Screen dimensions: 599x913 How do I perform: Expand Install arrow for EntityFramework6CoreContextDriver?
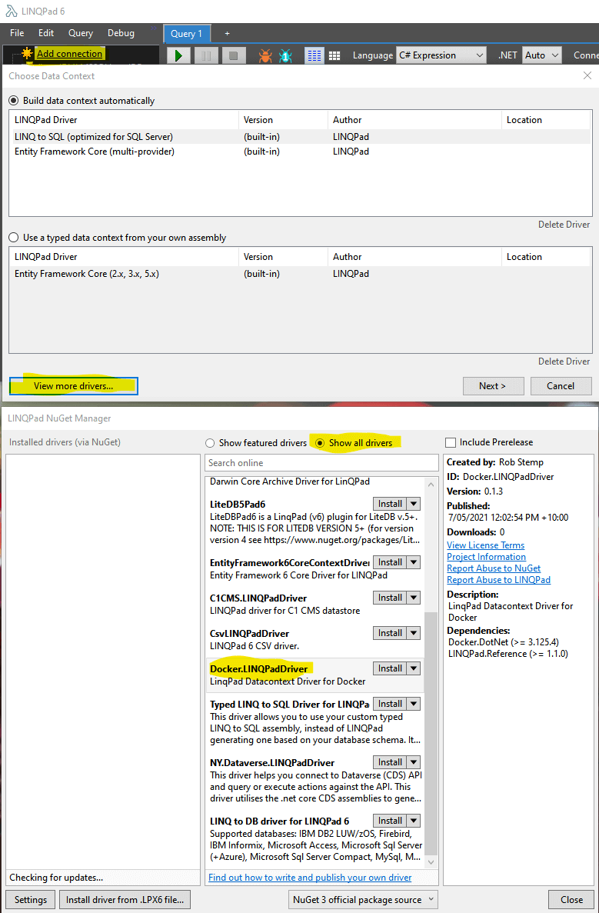coord(414,562)
